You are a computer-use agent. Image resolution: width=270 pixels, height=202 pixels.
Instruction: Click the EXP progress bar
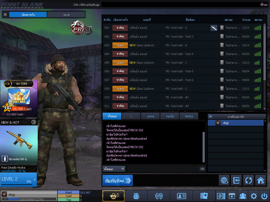tap(32, 199)
